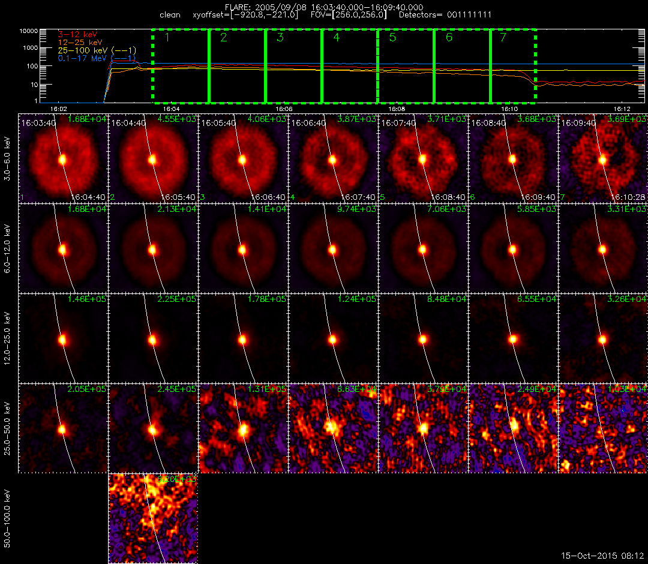Screen dimensions: 648x564
Task: Click the "50.0-100.0 keV" row label
Action: click(7, 519)
